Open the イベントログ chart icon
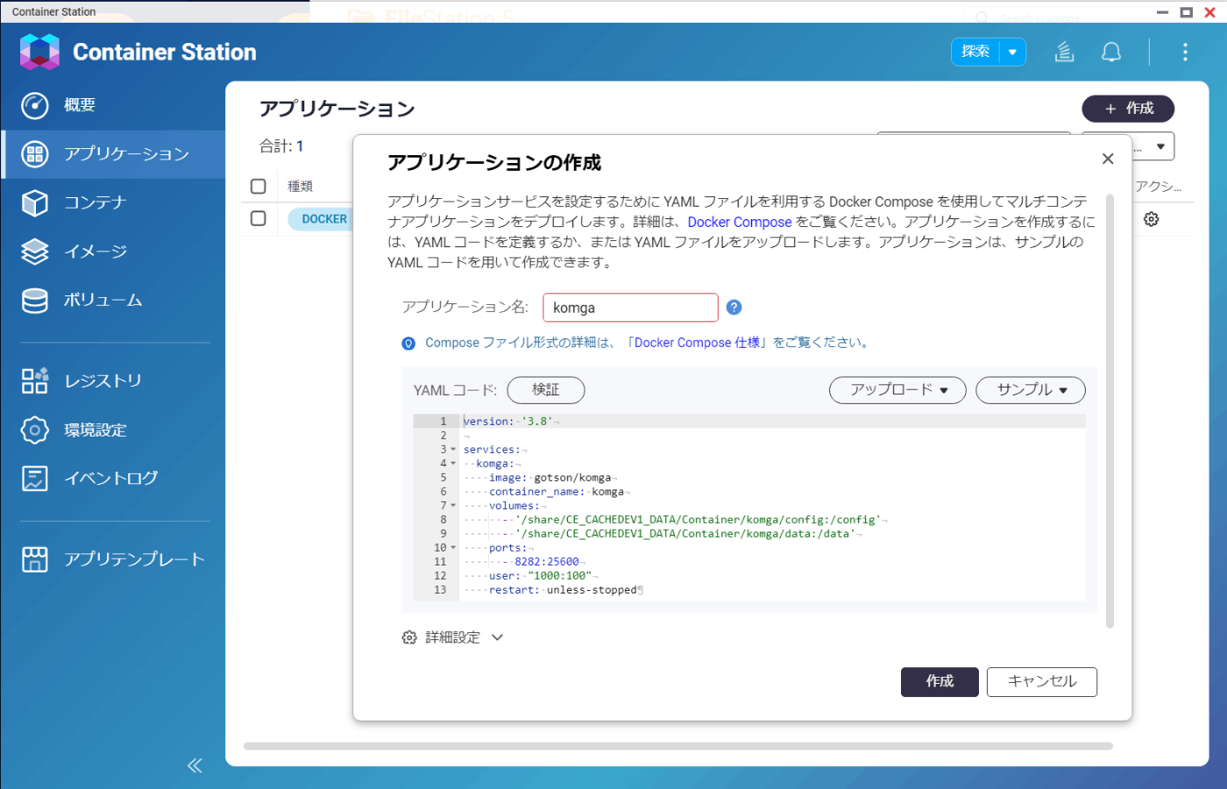 (35, 479)
